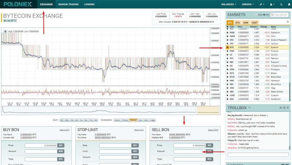Select the Steem Dollars market row
Screen dimensions: 292x165
pos(257,92)
